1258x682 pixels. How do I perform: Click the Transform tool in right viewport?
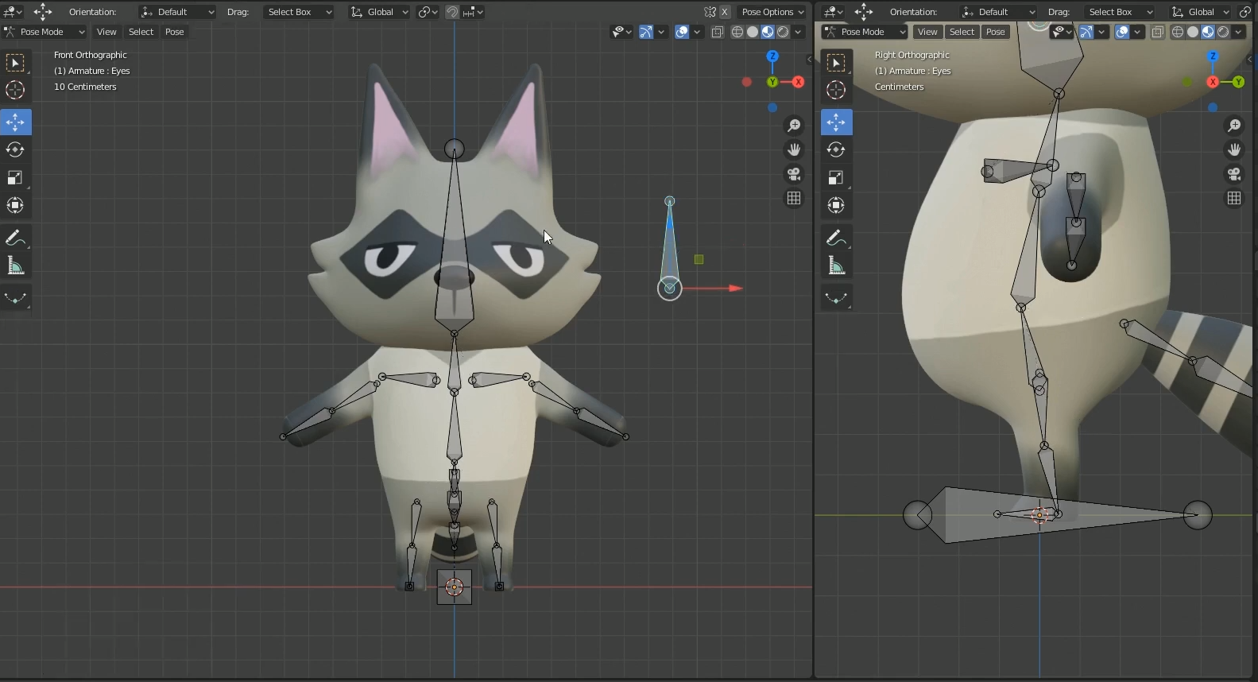(x=836, y=205)
